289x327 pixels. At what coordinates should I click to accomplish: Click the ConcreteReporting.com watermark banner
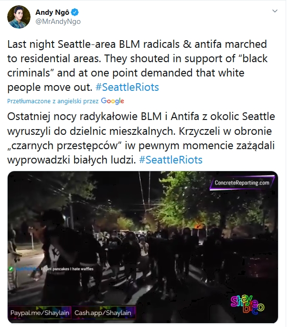[242, 183]
